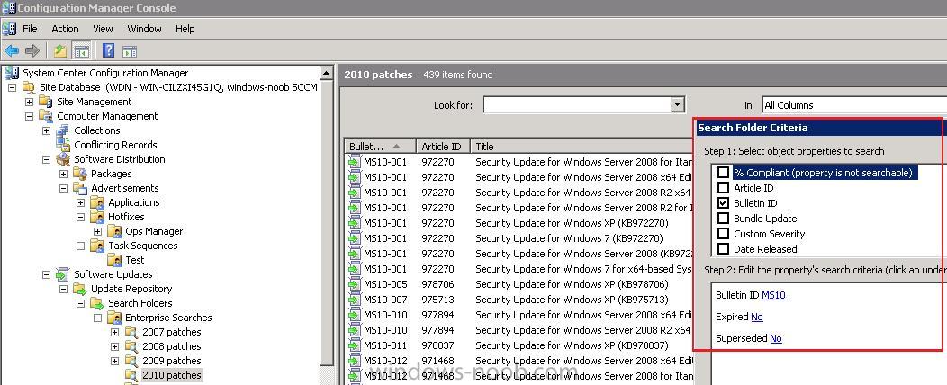
Task: Click the update icon on MS10-005 row
Action: point(354,284)
